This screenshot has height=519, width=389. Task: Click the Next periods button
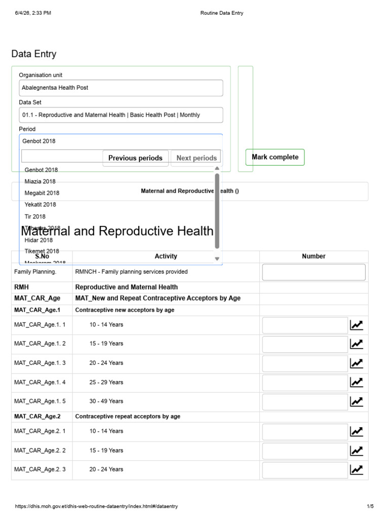pos(197,158)
